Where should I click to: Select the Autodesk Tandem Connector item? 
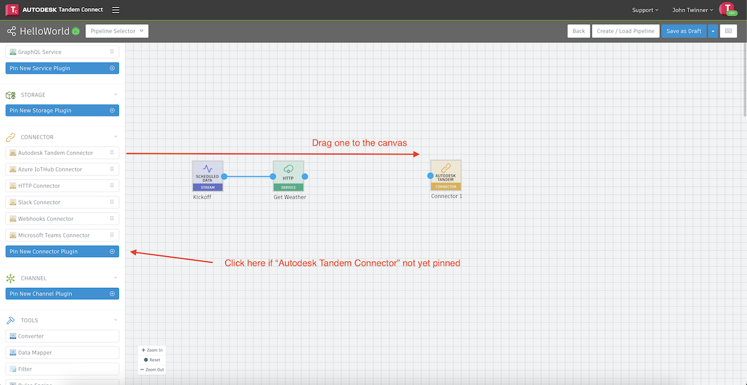62,152
